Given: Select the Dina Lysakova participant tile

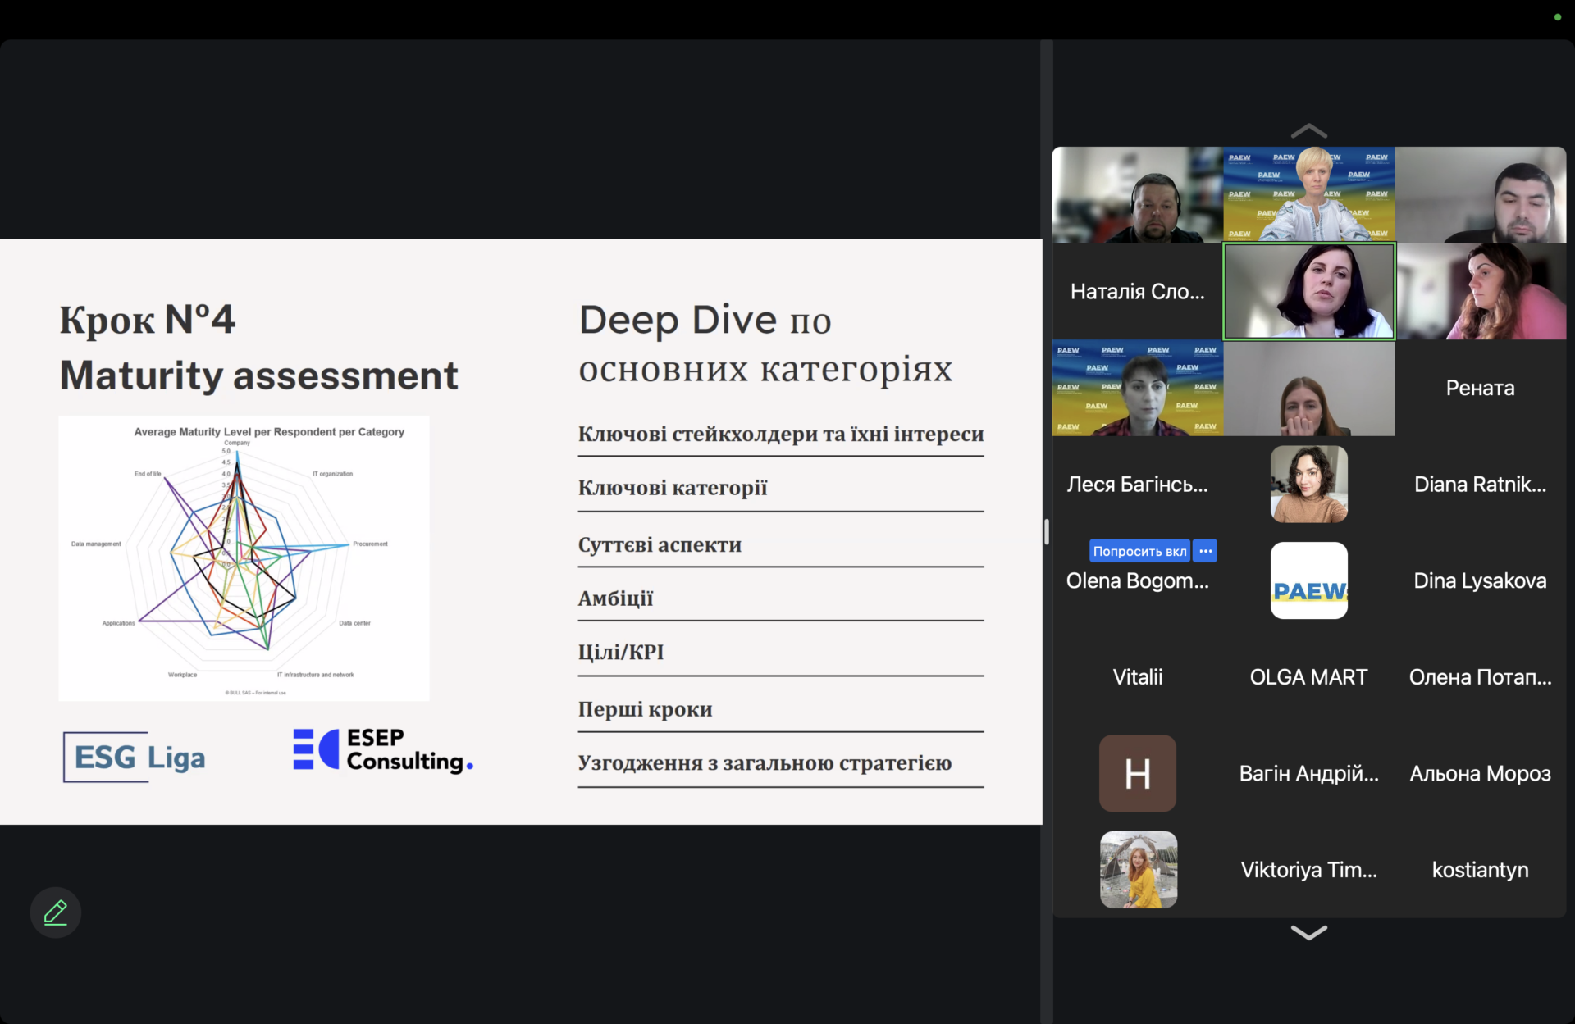Looking at the screenshot, I should pos(1480,580).
